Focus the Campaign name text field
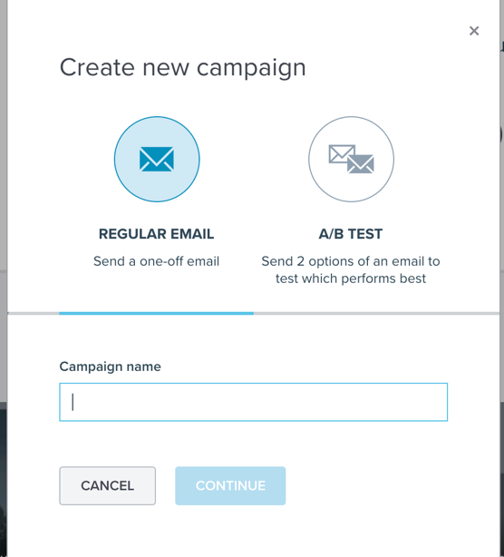 [254, 402]
